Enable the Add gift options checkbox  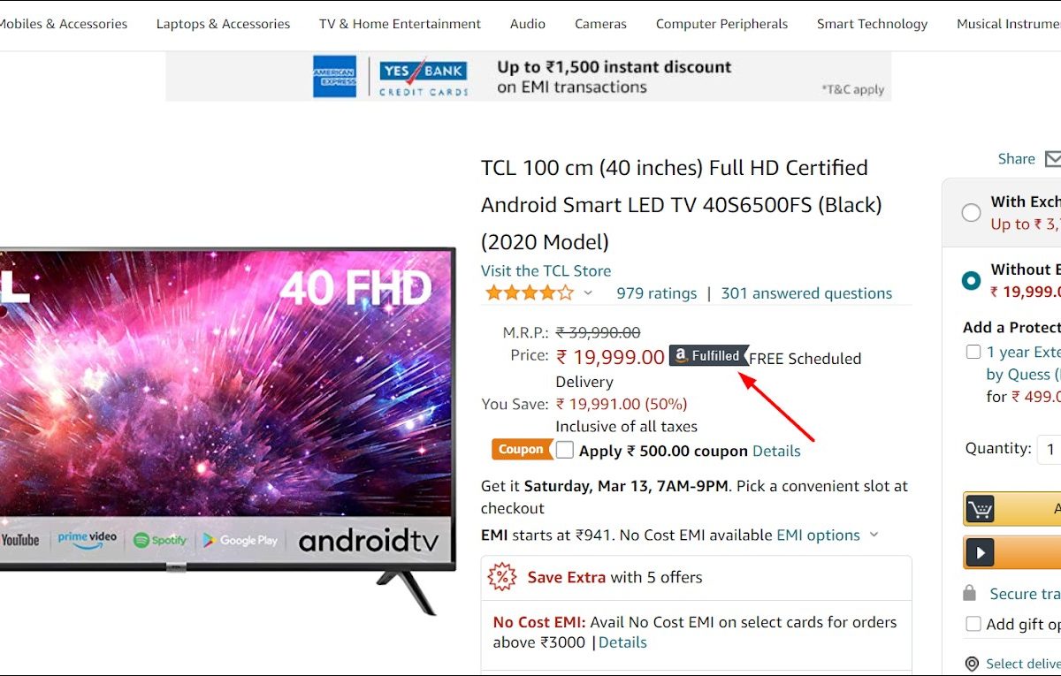(x=973, y=624)
